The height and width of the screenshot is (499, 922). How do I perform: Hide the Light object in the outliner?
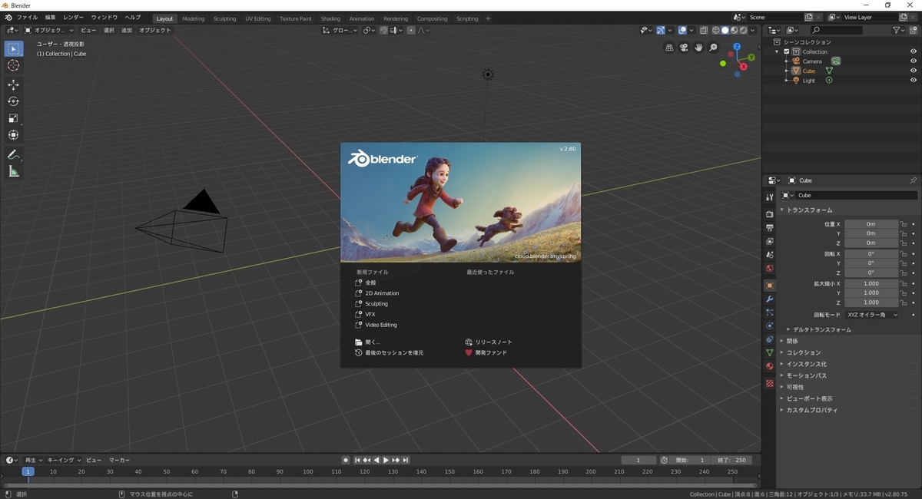click(914, 80)
